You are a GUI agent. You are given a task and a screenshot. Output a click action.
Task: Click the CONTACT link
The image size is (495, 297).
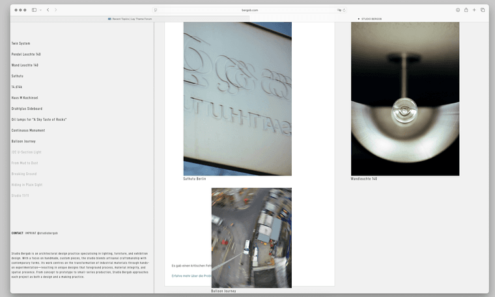(17, 233)
